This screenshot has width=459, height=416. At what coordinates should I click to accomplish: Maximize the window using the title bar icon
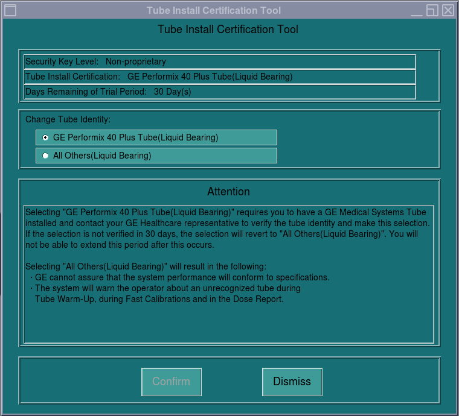click(432, 10)
